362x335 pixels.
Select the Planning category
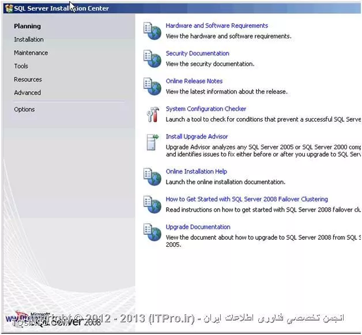click(x=27, y=26)
